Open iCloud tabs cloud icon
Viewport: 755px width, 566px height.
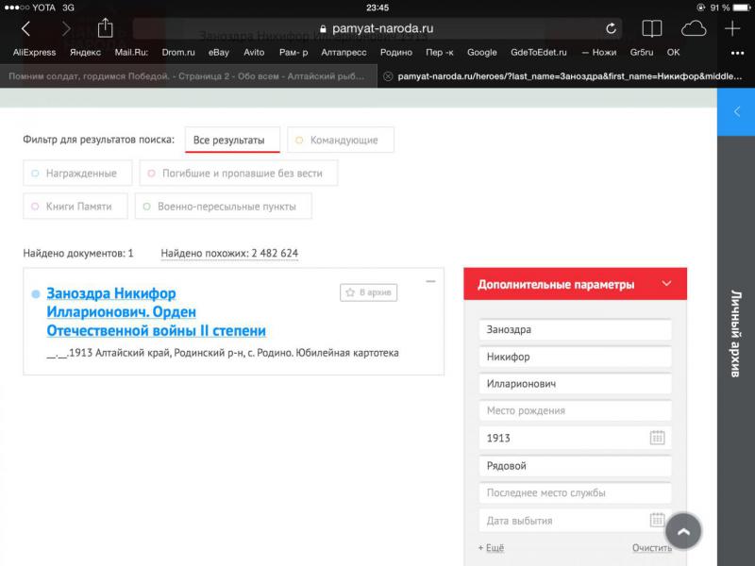click(694, 28)
